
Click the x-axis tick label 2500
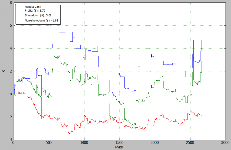(x=190, y=143)
